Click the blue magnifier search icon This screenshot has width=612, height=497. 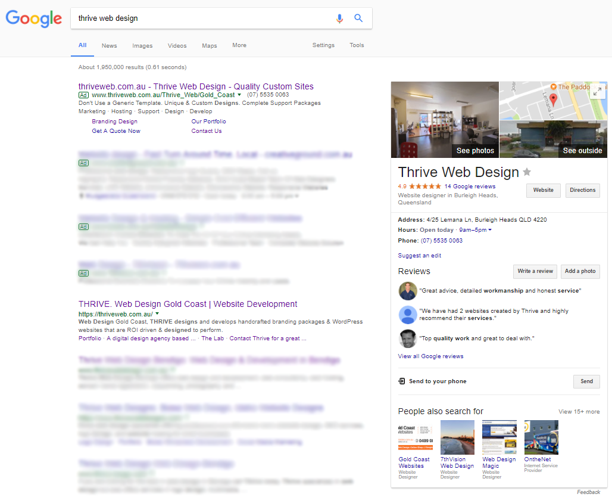(x=358, y=18)
